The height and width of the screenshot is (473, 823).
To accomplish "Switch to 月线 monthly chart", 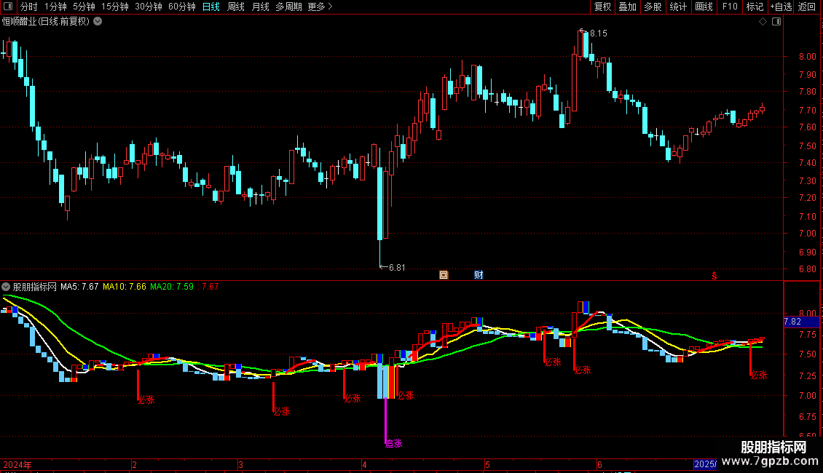I will tap(260, 7).
